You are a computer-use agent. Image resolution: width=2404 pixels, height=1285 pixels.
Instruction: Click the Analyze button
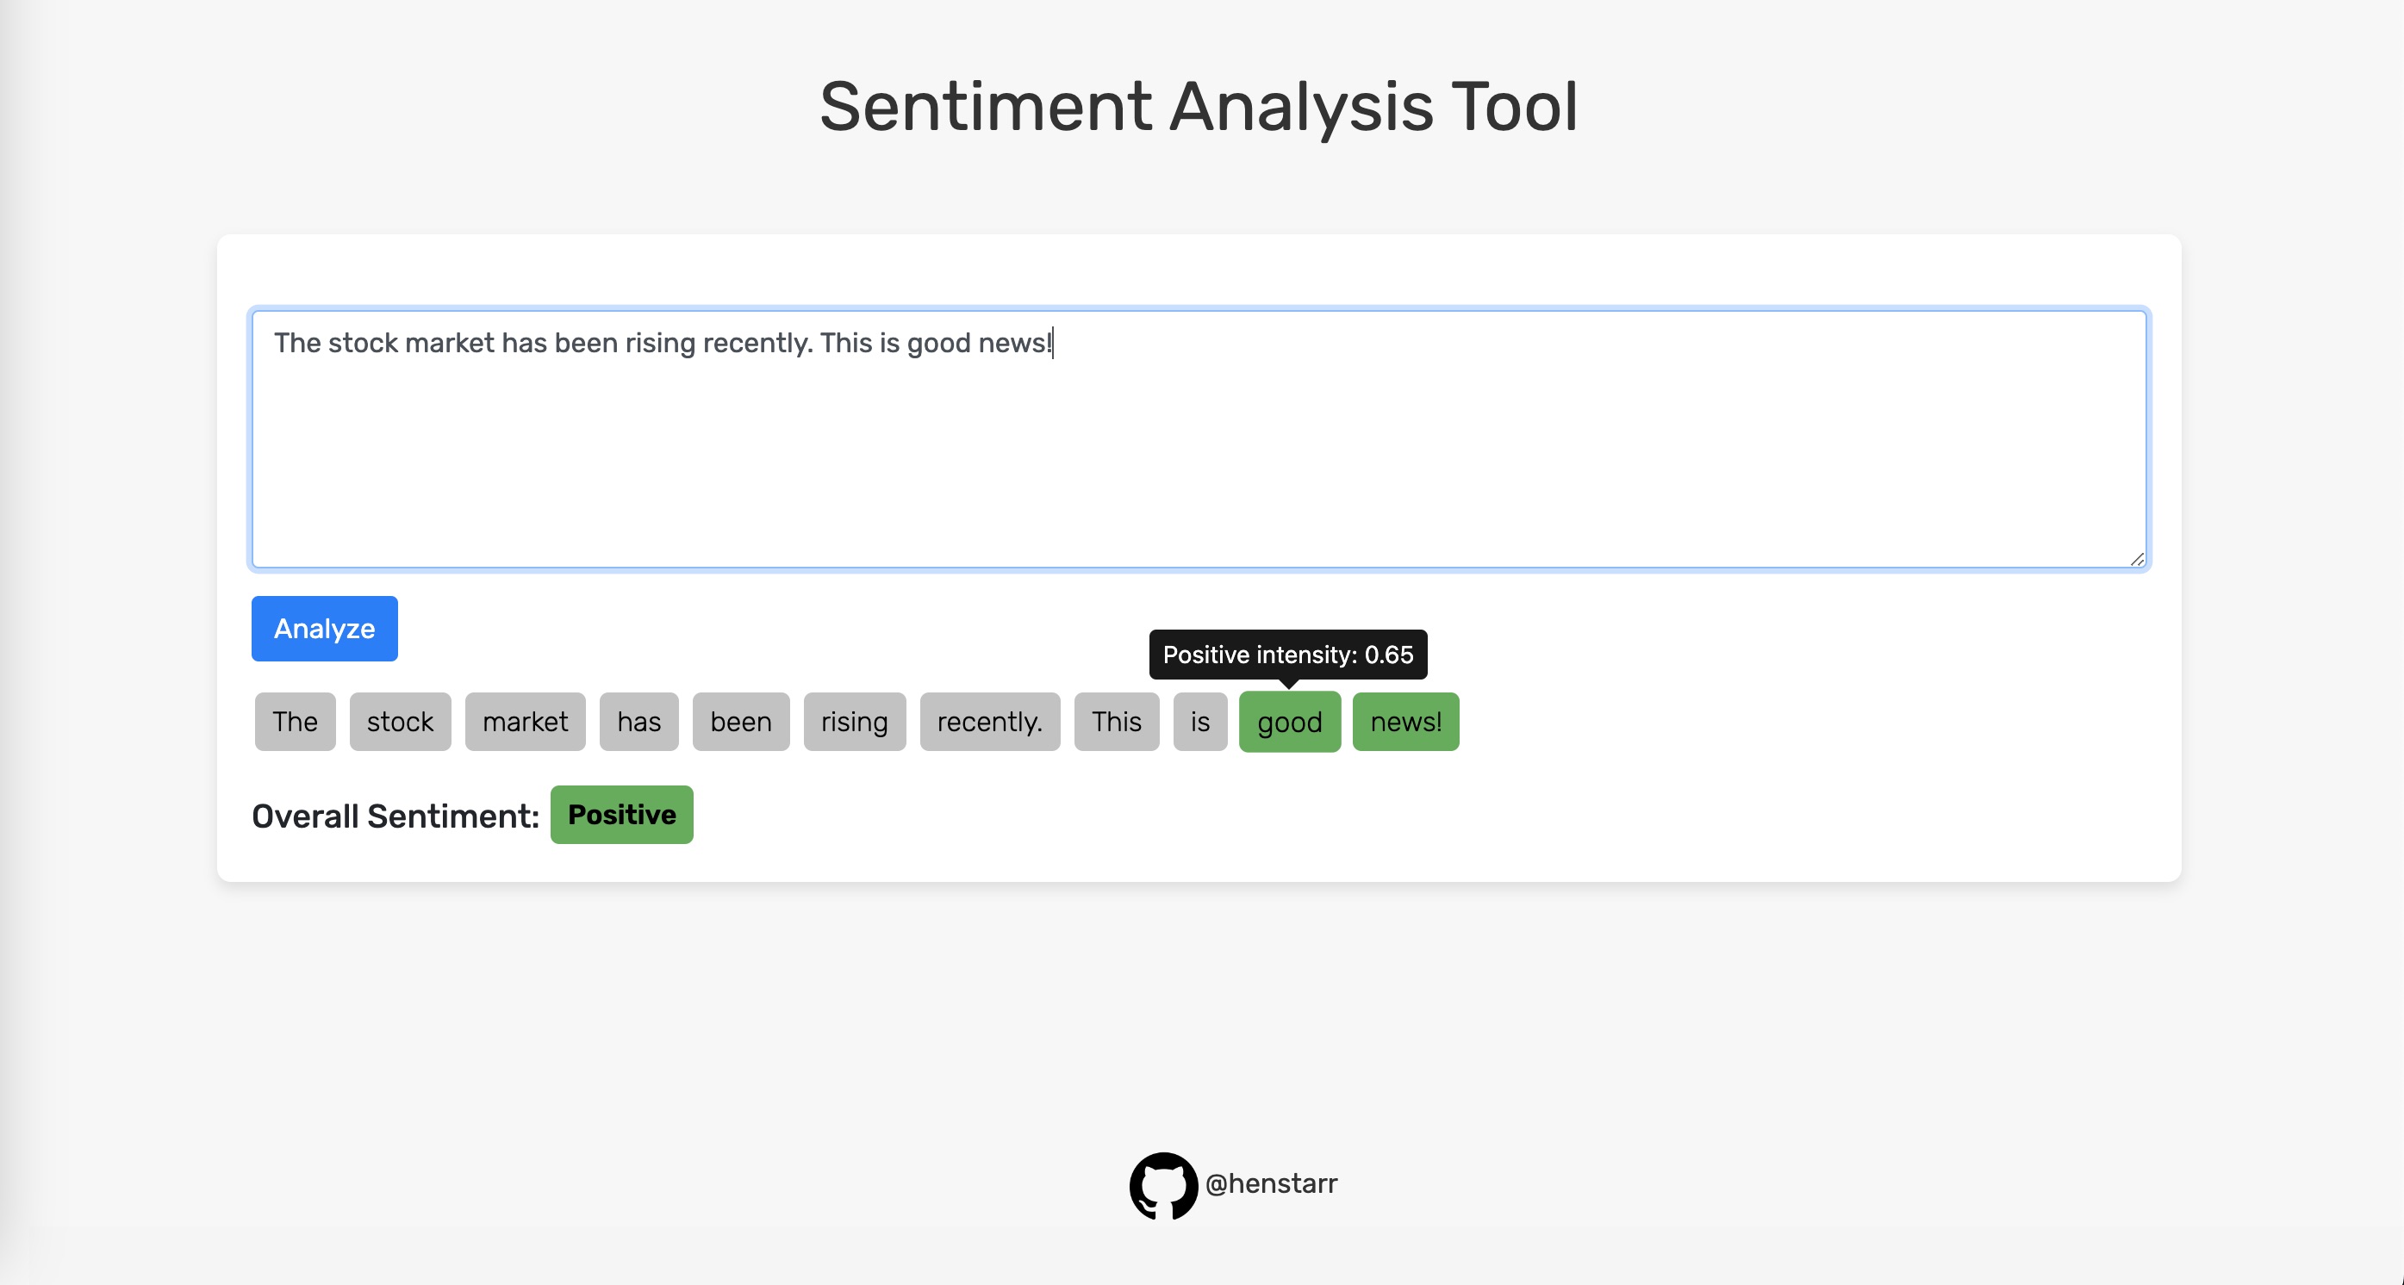(x=324, y=629)
